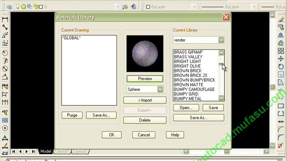Select the Move tool
The height and width of the screenshot is (161, 287).
[x=281, y=59]
